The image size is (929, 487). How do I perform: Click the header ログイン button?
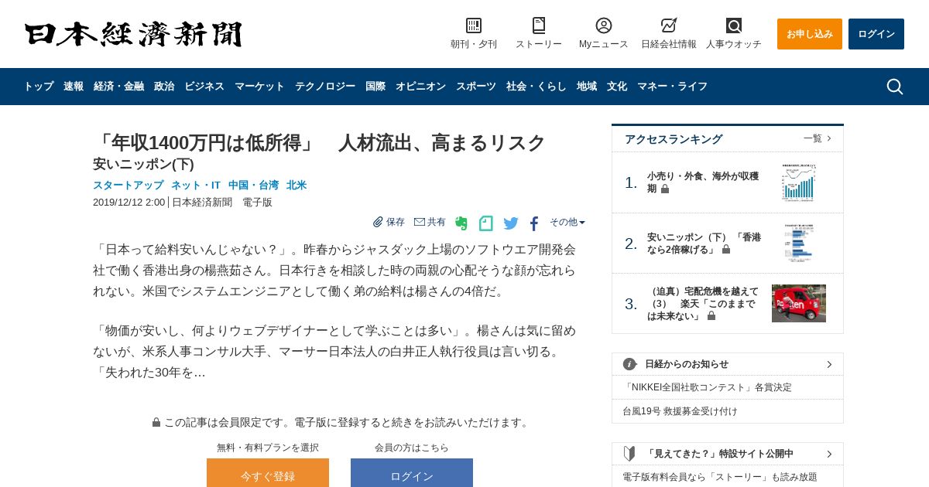coord(876,34)
